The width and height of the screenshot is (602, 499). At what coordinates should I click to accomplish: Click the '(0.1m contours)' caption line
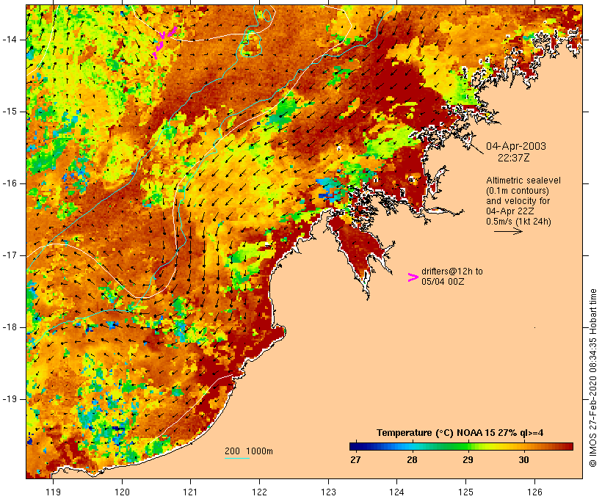[517, 191]
